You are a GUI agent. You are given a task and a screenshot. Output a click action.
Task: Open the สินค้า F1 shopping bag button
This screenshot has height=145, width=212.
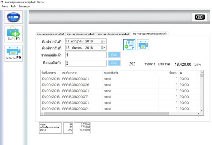click(x=13, y=34)
